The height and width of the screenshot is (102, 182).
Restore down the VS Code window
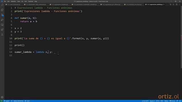coord(175,1)
